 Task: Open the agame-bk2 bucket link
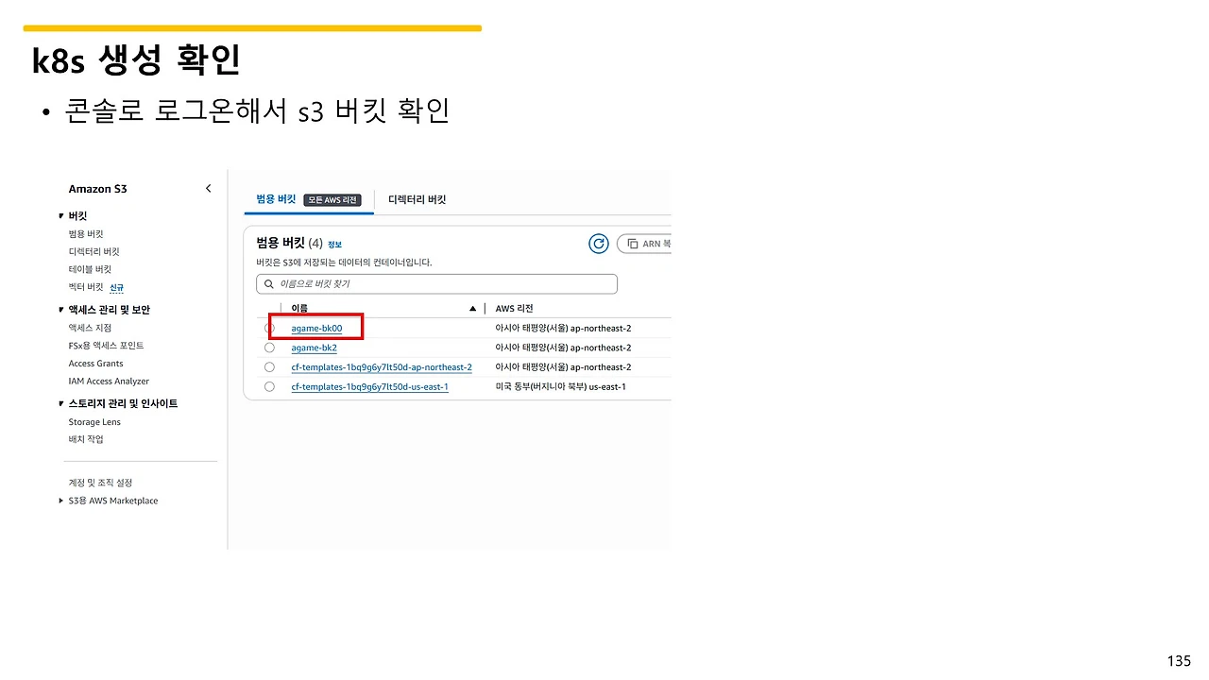click(315, 348)
